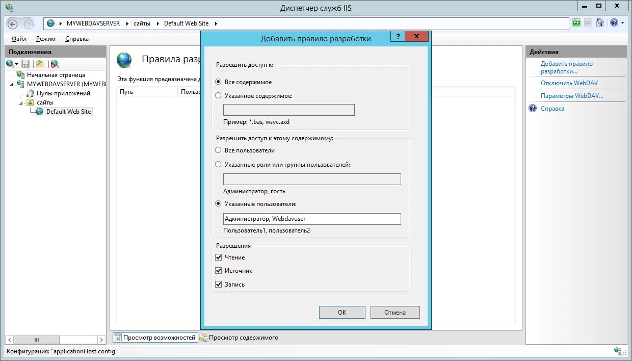This screenshot has height=361, width=632.
Task: Click the 'Путь' column header
Action: [x=147, y=92]
